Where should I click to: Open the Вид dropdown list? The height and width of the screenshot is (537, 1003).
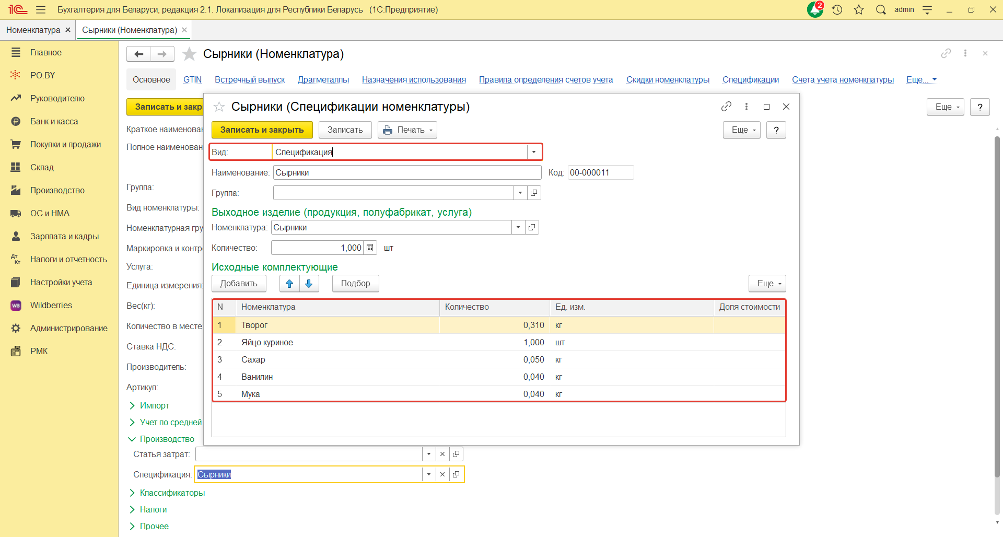point(534,153)
